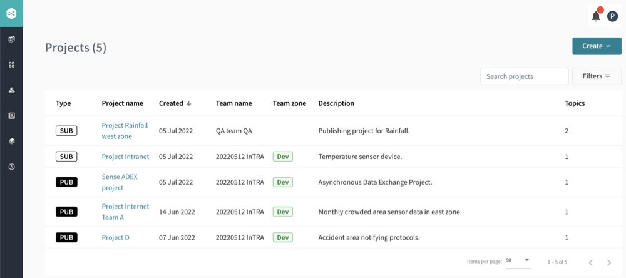Open Sense ADEX project link
Image resolution: width=626 pixels, height=278 pixels.
(120, 182)
